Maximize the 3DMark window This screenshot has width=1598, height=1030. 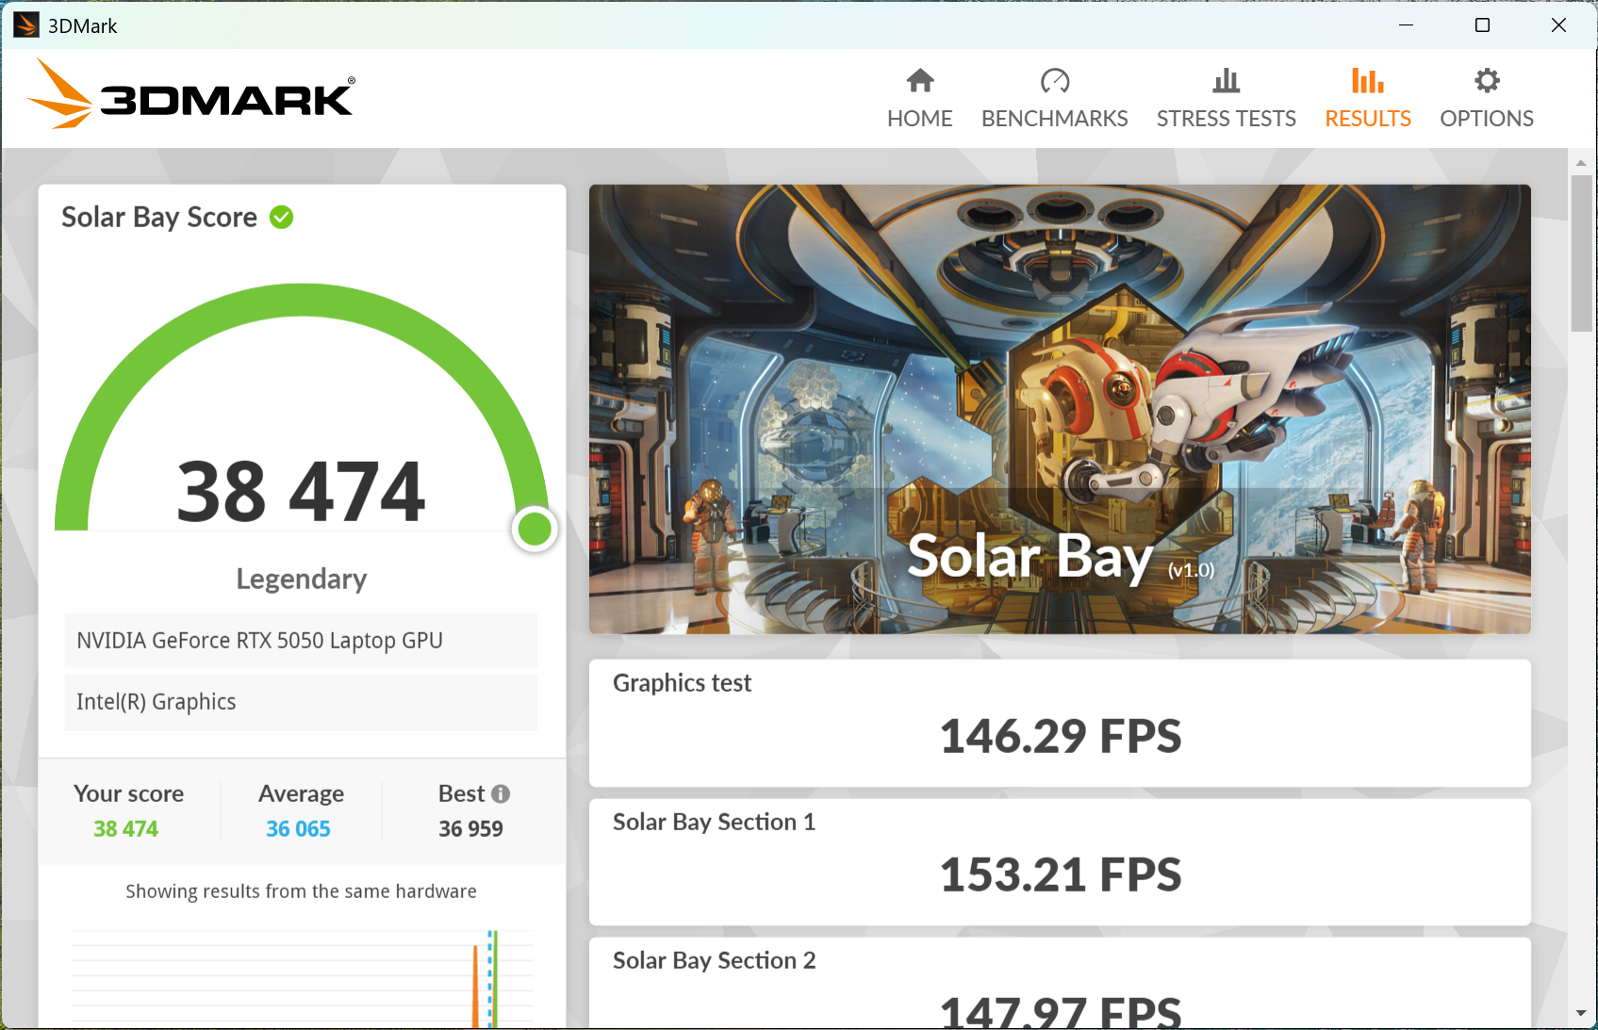(1482, 25)
